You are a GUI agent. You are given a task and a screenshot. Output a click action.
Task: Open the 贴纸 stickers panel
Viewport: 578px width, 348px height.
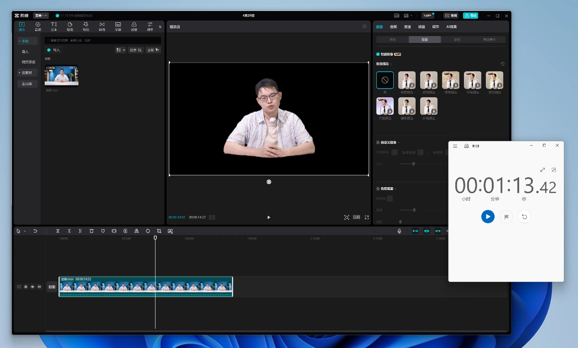coord(70,26)
